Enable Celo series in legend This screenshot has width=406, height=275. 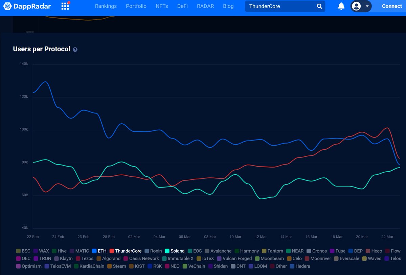(294, 258)
